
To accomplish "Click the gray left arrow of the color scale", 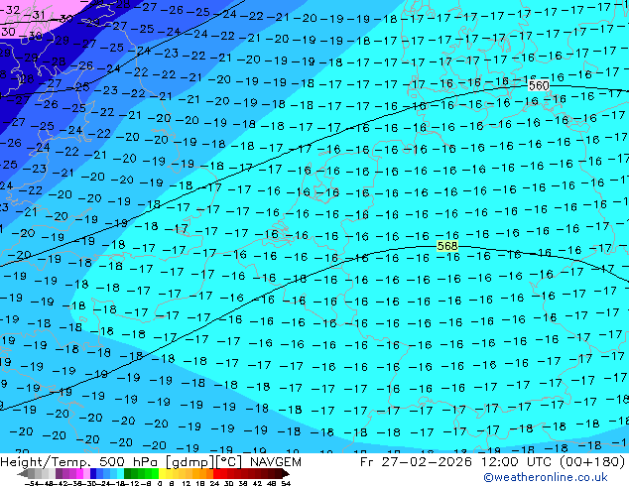I will click(22, 473).
